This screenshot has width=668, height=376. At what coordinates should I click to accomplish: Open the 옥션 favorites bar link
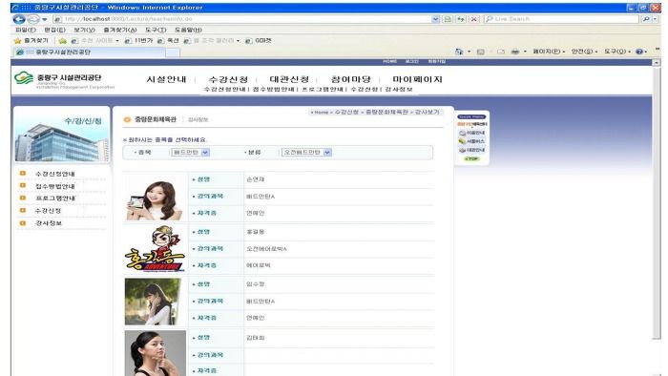(x=168, y=40)
